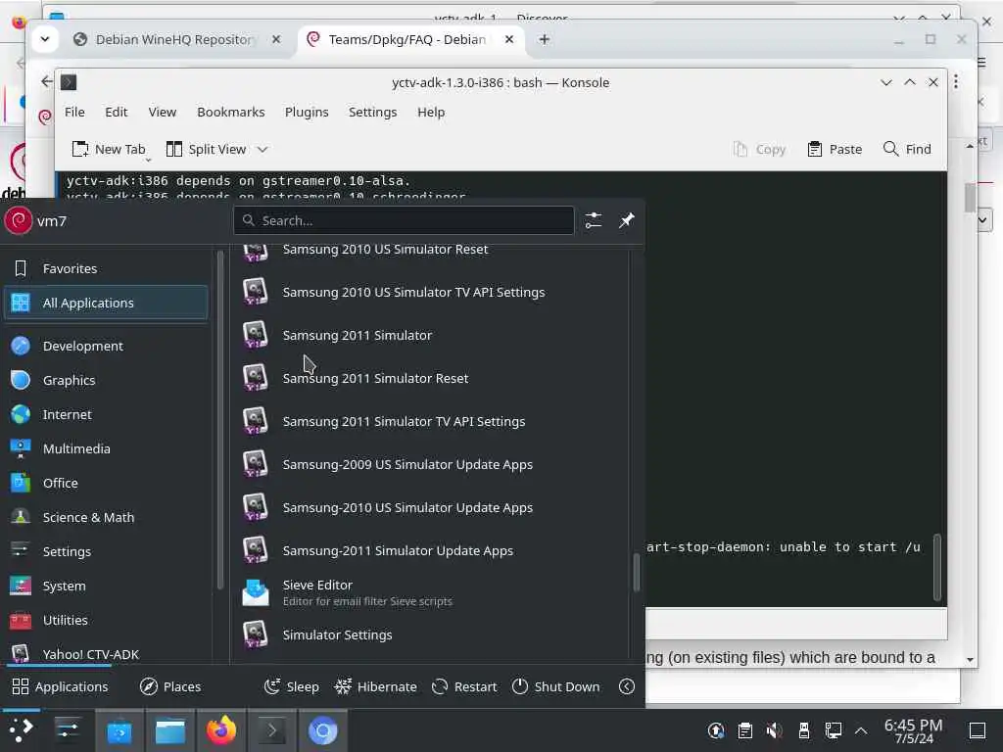This screenshot has height=752, width=1003.
Task: Open Konsole File menu
Action: (74, 112)
